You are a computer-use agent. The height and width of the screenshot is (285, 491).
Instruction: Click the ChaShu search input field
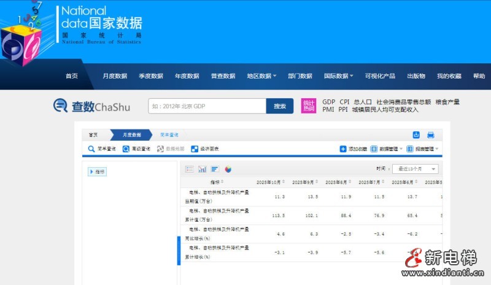coord(207,106)
